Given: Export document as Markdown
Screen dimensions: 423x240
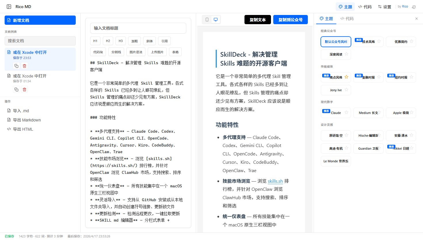Looking at the screenshot, I should (40, 120).
